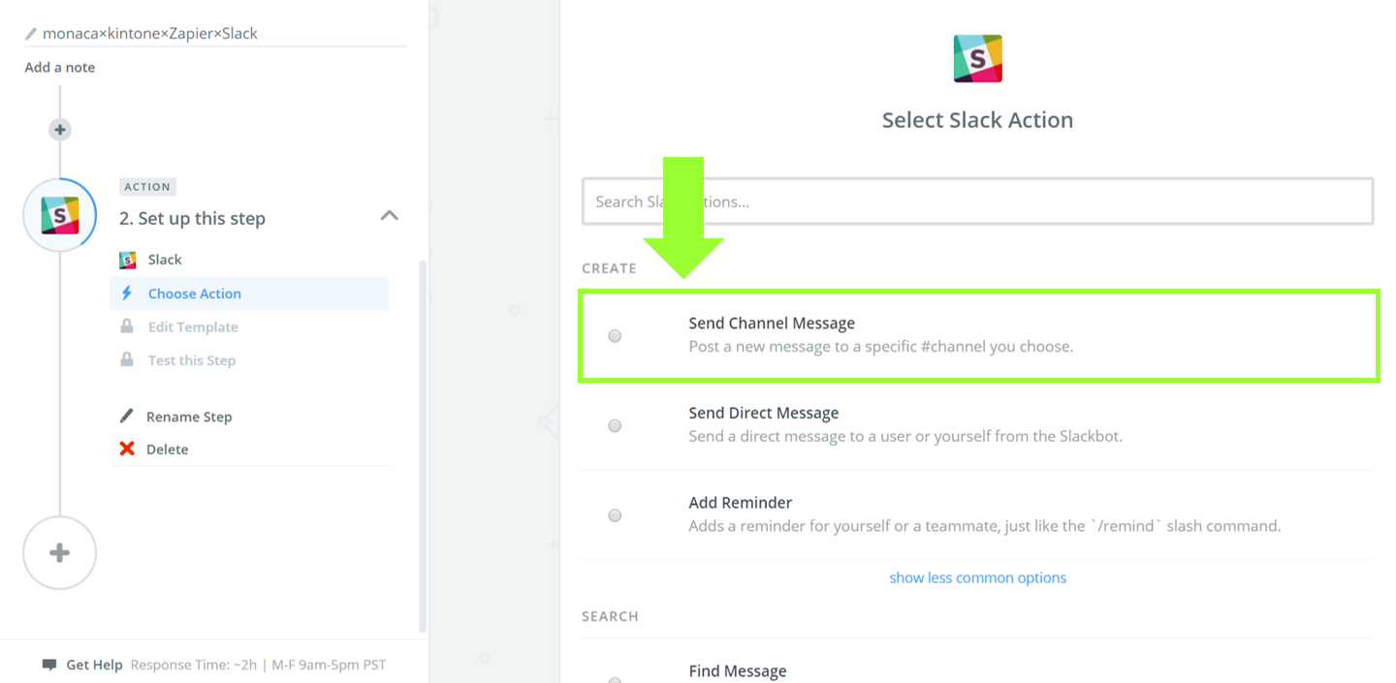Select the Send Direct Message radio button
The image size is (1396, 683).
click(x=615, y=425)
